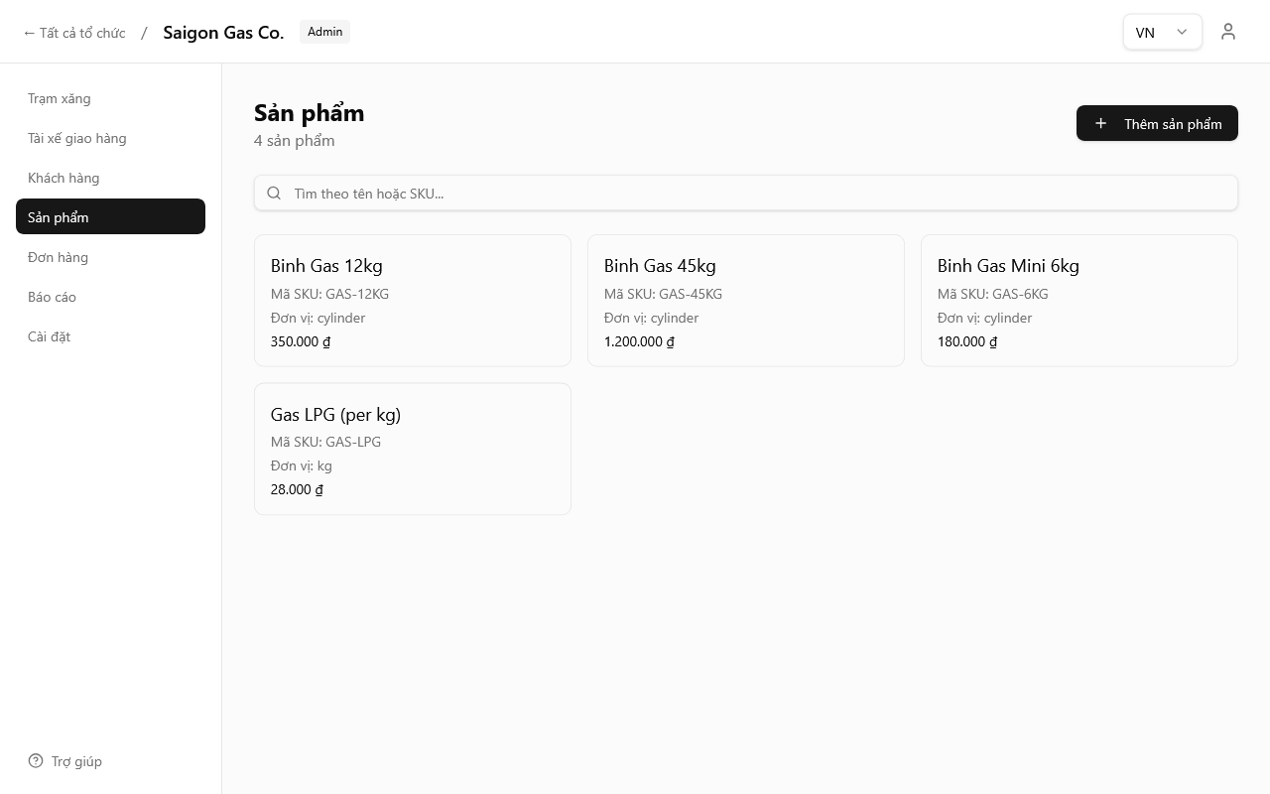1270x794 pixels.
Task: Focus the product search field
Action: 754,194
